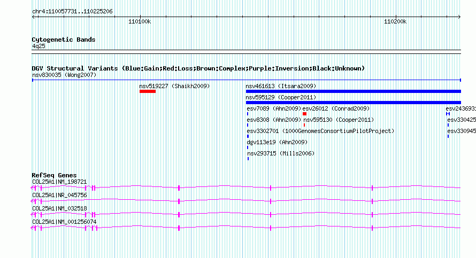Click the chr4:110057731..110225206 coordinates text
Viewport: 476px width, 258px height.
point(72,12)
